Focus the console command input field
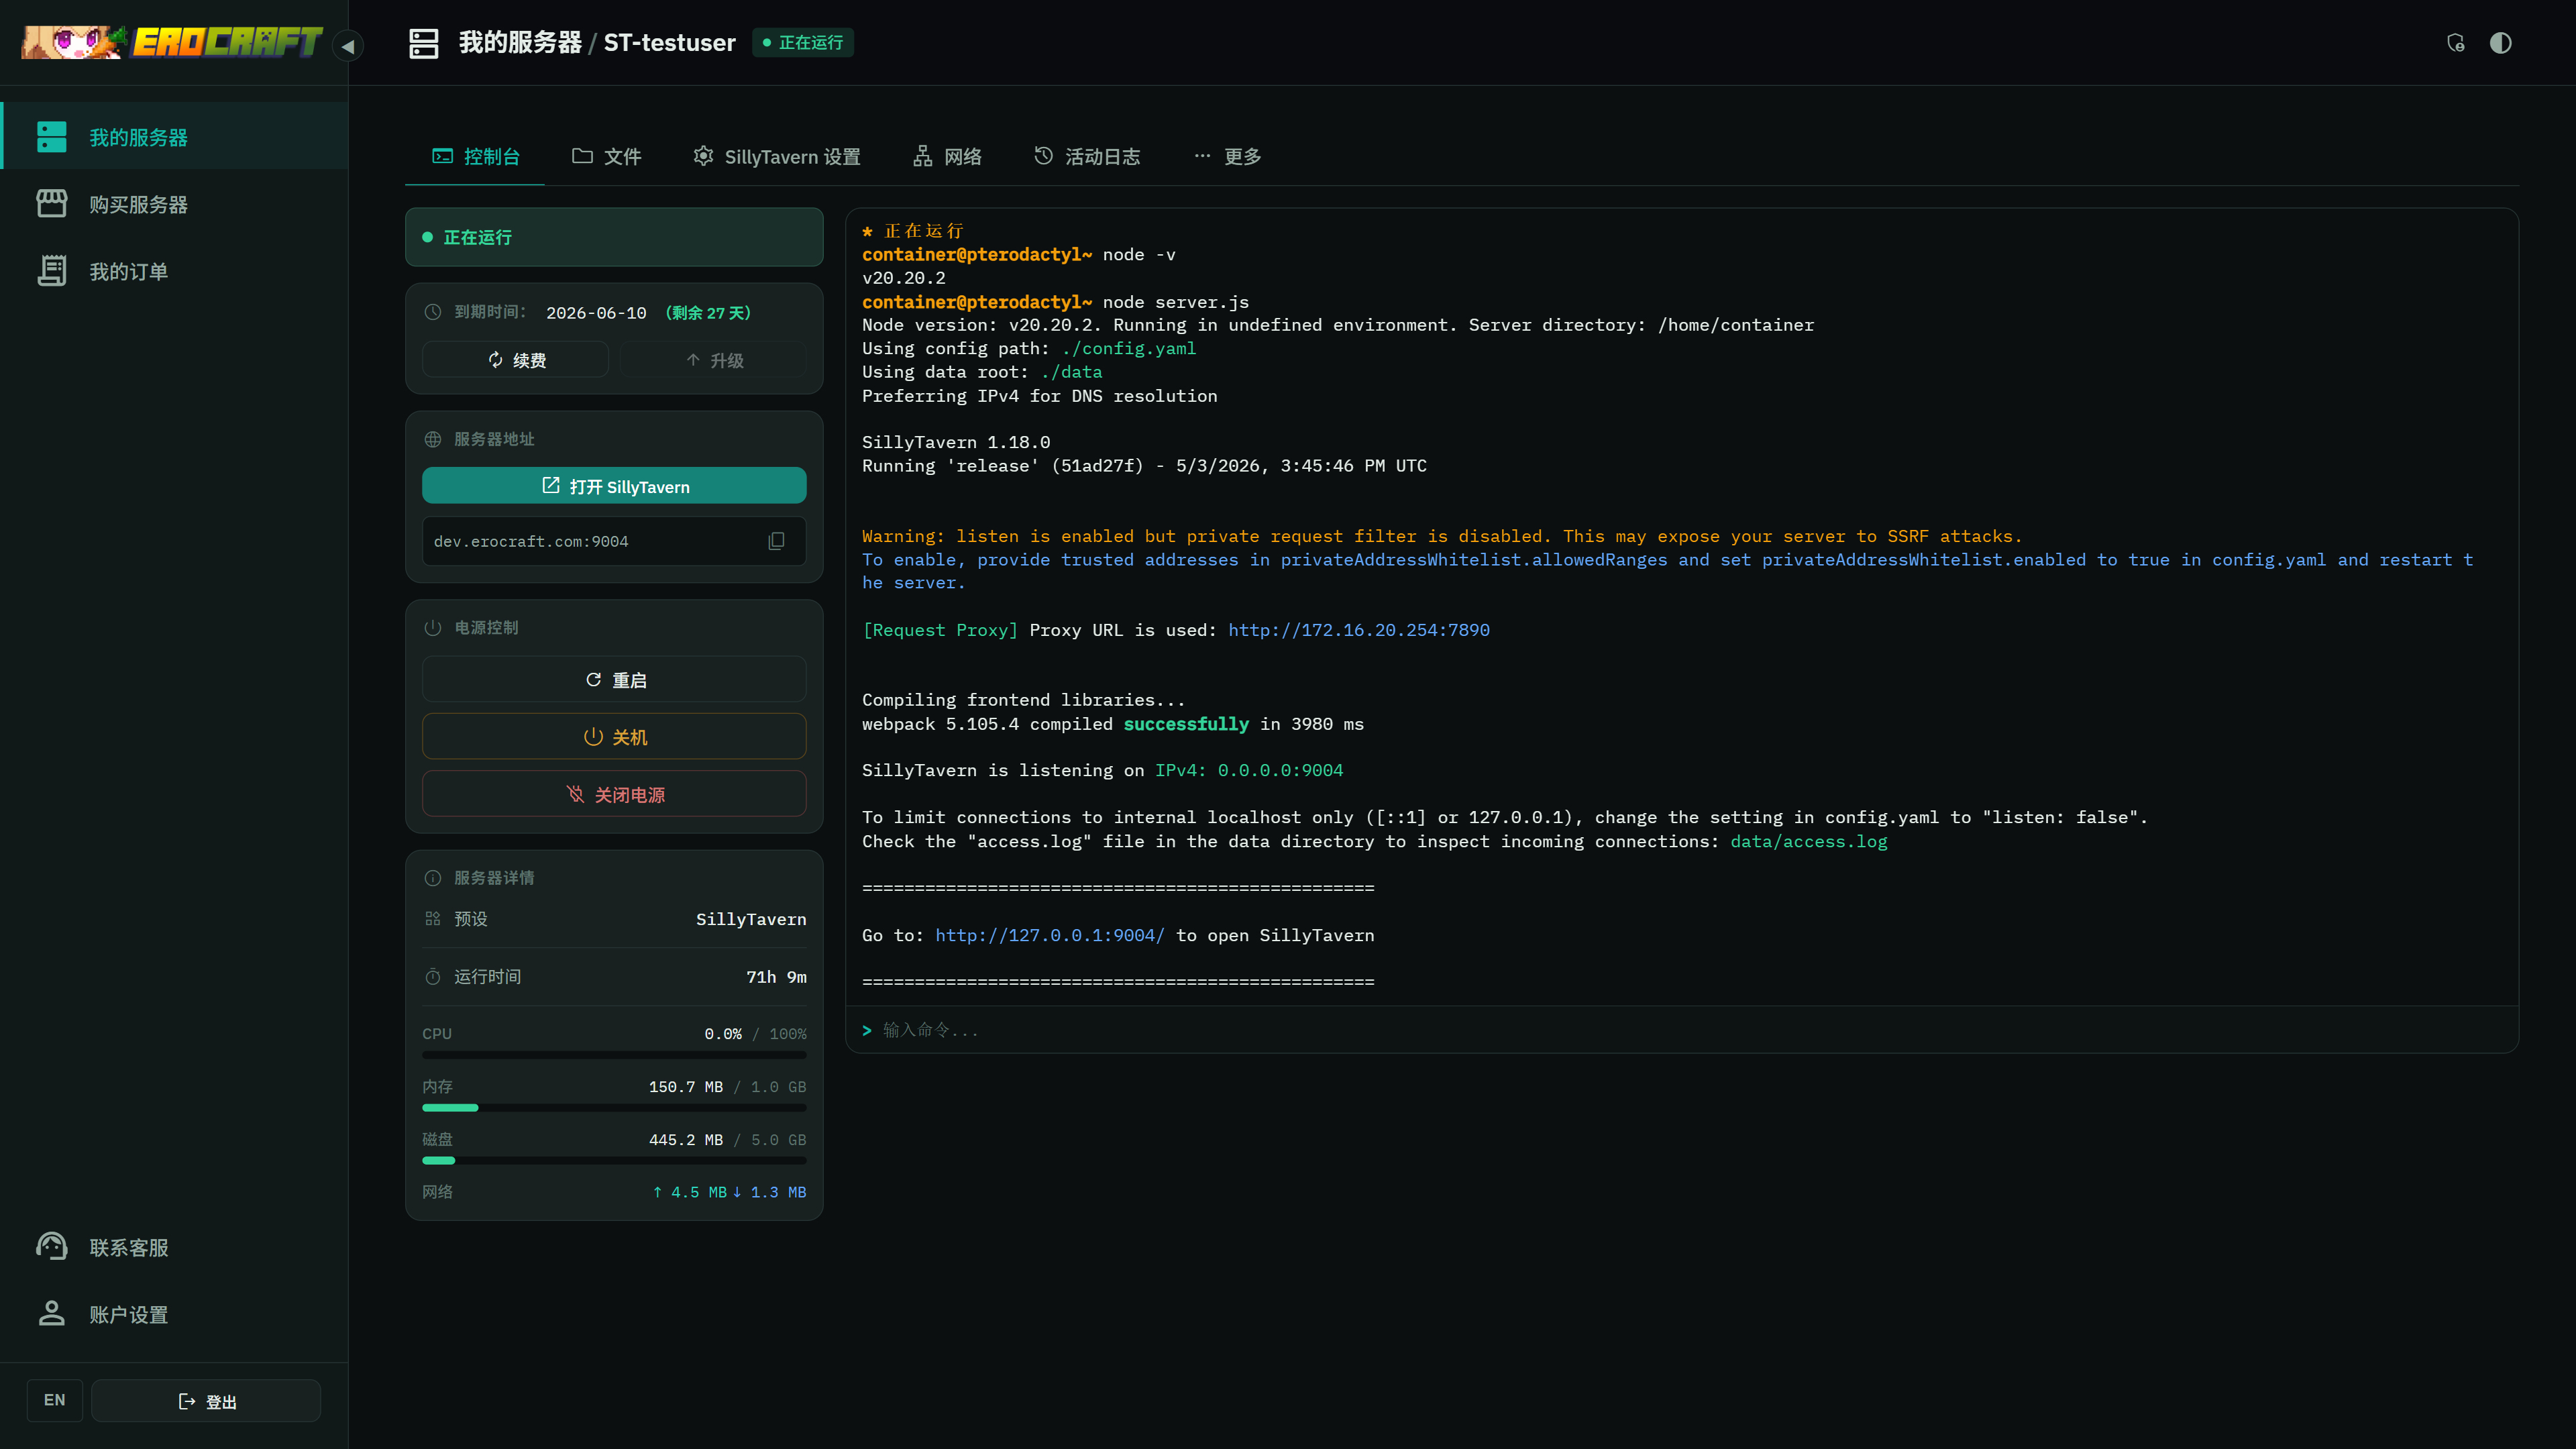The width and height of the screenshot is (2576, 1449). pyautogui.click(x=1682, y=1030)
